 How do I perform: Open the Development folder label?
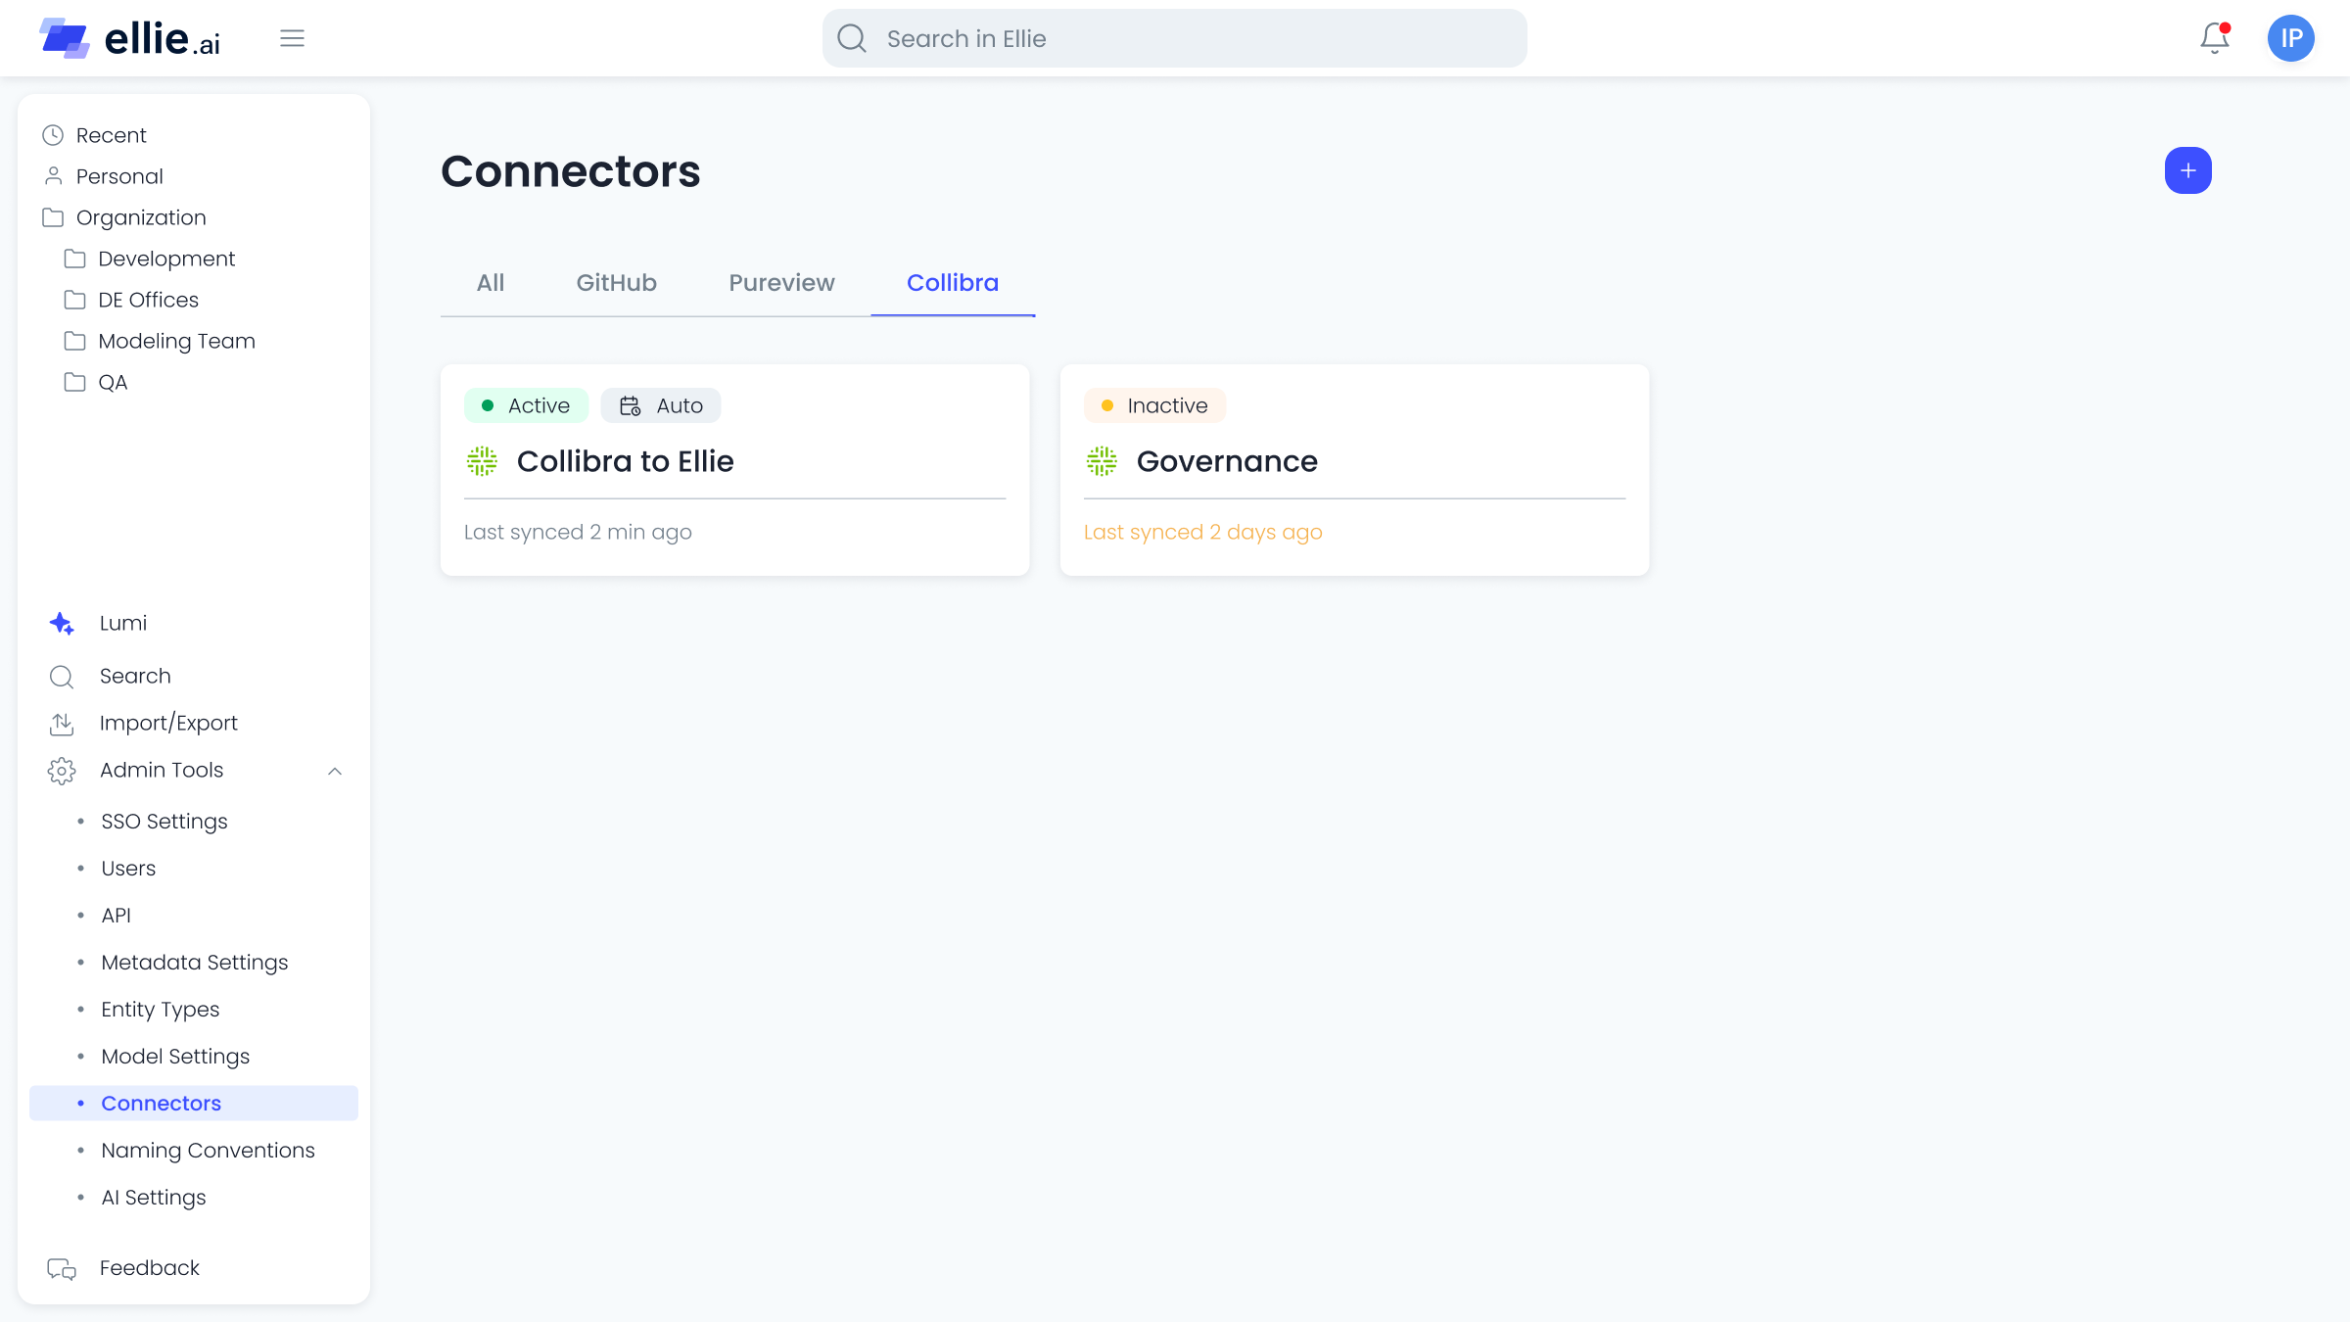pos(166,259)
